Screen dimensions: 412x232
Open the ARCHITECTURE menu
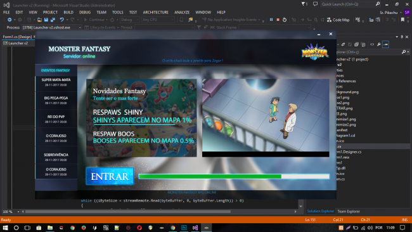coord(155,12)
